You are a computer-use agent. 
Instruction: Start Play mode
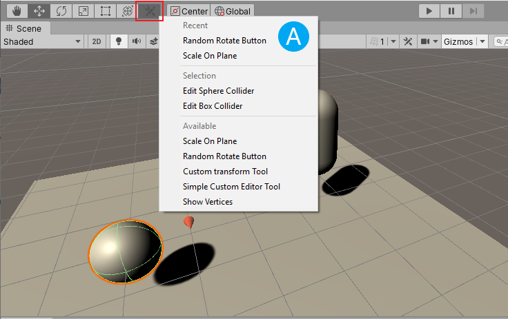tap(429, 11)
